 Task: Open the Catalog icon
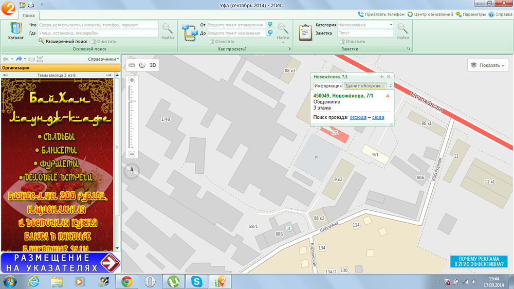16,31
